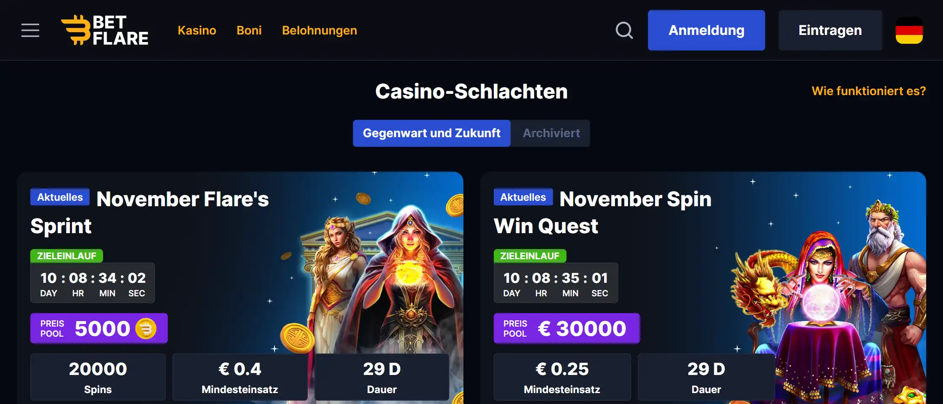The width and height of the screenshot is (943, 404).
Task: Open the search magnifier icon
Action: pos(624,30)
